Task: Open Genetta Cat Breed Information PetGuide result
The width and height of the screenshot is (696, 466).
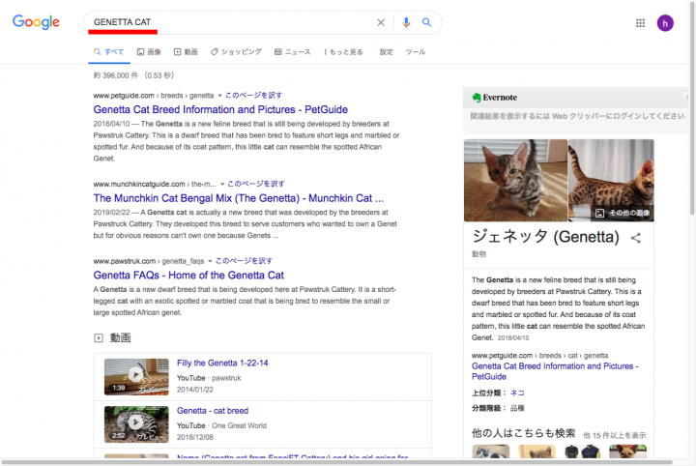Action: click(x=220, y=109)
